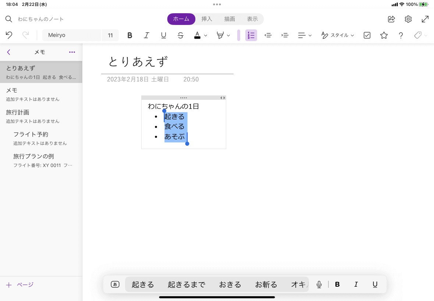Viewport: 434px width, 301px height.
Task: Open the settings gear
Action: tap(408, 19)
